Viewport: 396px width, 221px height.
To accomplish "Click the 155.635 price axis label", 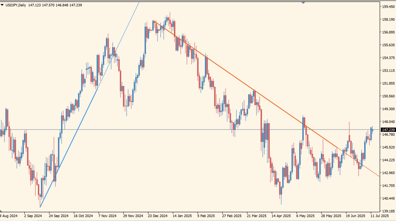I will 388,45.
